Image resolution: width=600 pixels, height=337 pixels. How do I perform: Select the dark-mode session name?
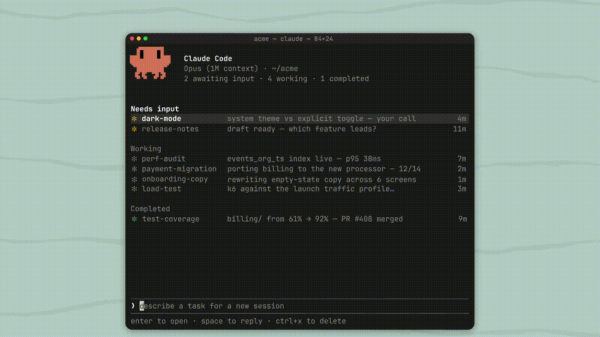point(161,119)
